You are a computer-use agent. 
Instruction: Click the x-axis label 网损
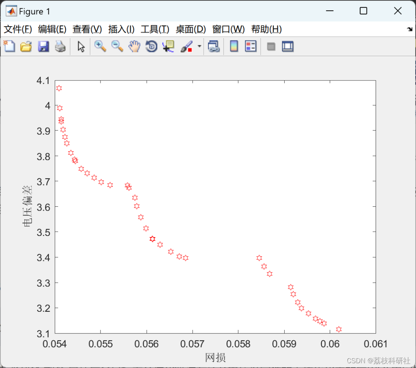click(x=215, y=358)
